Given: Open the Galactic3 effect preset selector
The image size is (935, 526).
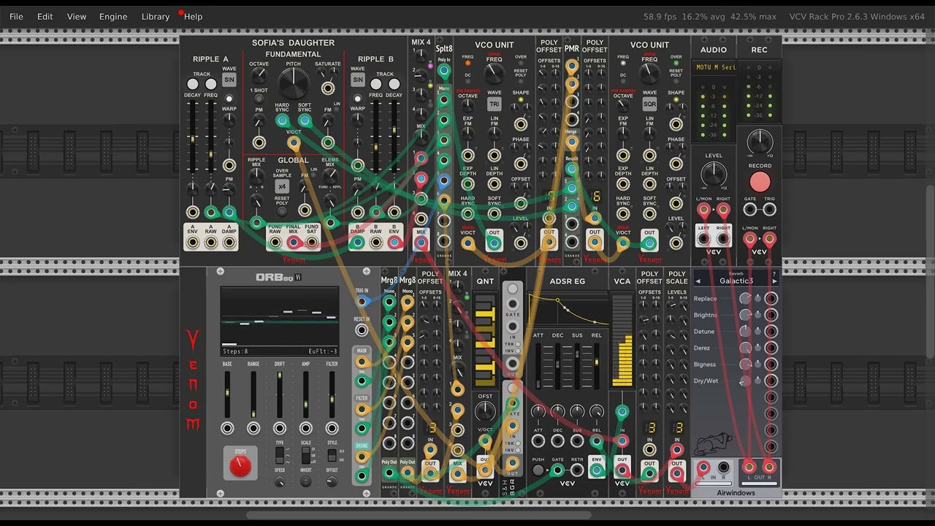Looking at the screenshot, I should coord(736,281).
